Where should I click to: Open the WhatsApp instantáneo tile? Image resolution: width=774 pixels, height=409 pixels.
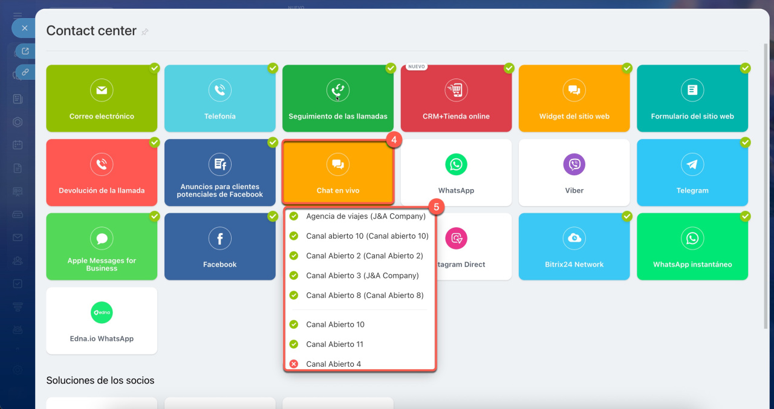point(692,246)
